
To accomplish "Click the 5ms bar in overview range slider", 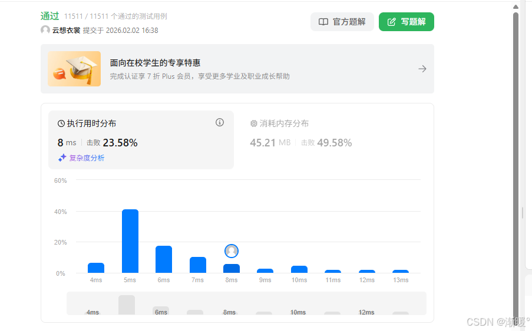I will click(127, 305).
